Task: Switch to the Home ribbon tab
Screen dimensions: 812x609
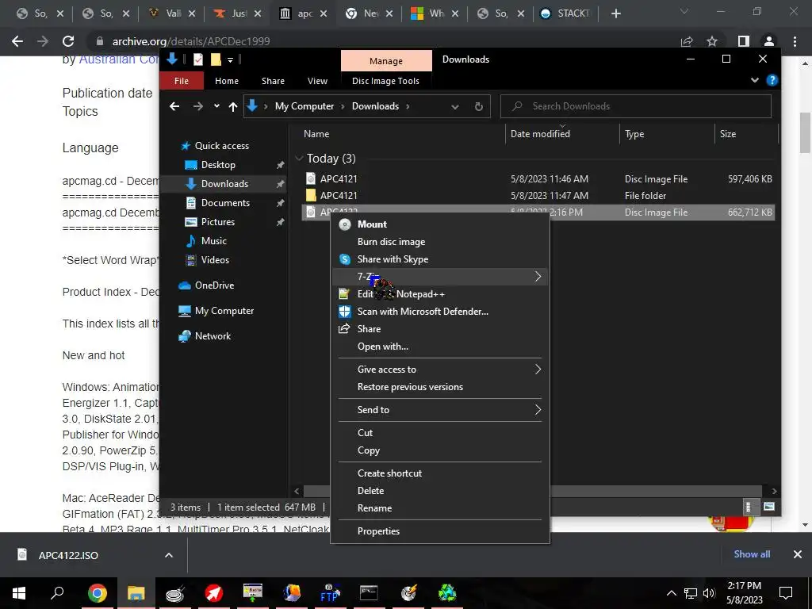Action: [x=227, y=81]
